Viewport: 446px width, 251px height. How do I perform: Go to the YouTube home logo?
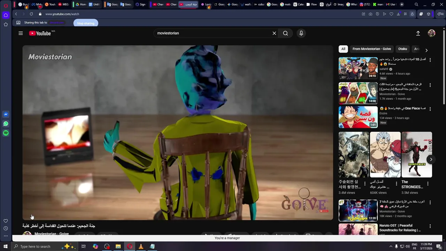[40, 33]
